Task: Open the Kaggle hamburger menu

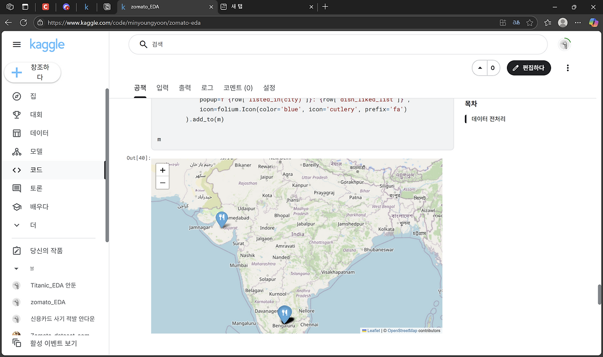Action: [16, 44]
